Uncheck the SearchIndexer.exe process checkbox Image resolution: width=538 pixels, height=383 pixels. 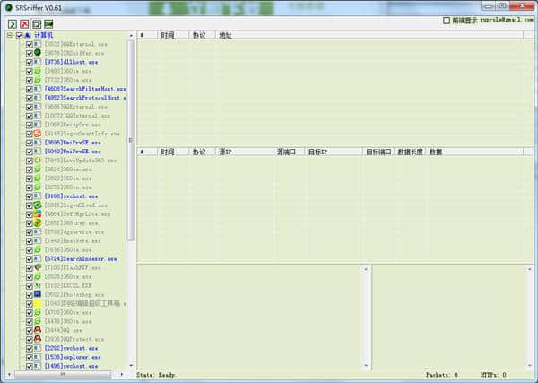click(x=30, y=258)
